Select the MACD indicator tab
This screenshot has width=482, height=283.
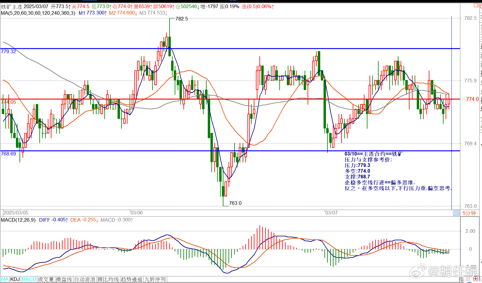tap(29, 279)
